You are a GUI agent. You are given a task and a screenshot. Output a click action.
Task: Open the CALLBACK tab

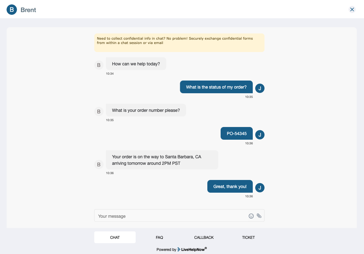coord(204,237)
